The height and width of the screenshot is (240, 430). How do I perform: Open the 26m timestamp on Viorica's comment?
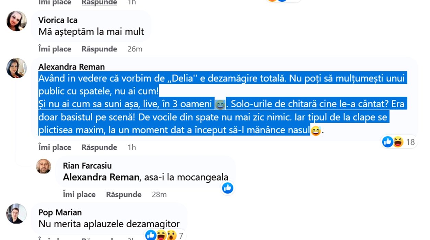[x=135, y=49]
